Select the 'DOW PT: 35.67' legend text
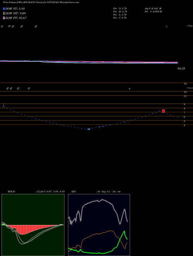The width and height of the screenshot is (193, 256). click(x=16, y=18)
